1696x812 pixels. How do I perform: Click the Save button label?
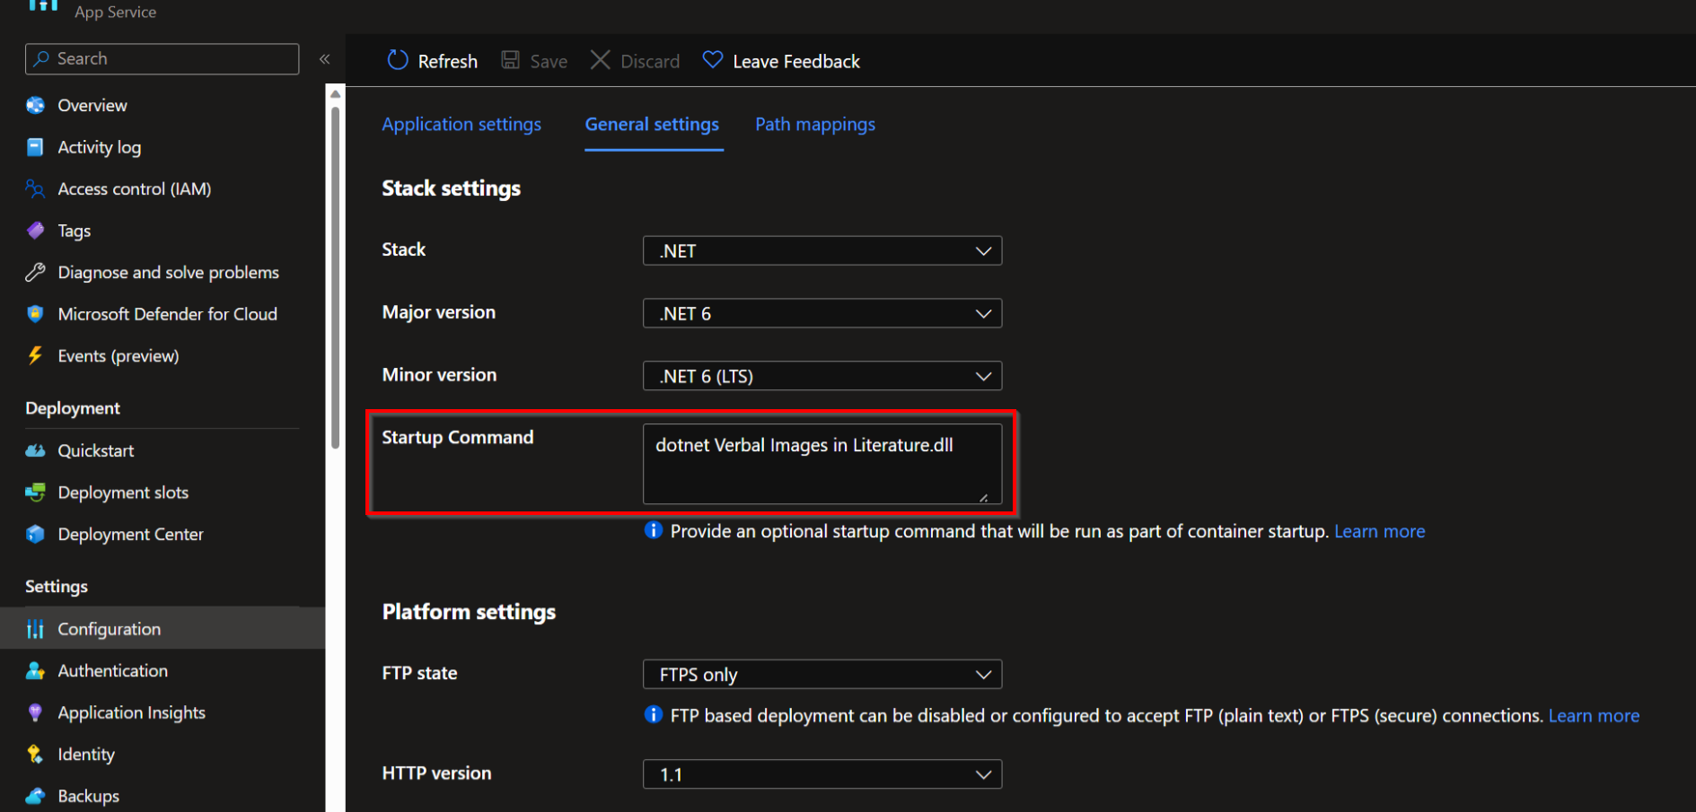tap(549, 61)
